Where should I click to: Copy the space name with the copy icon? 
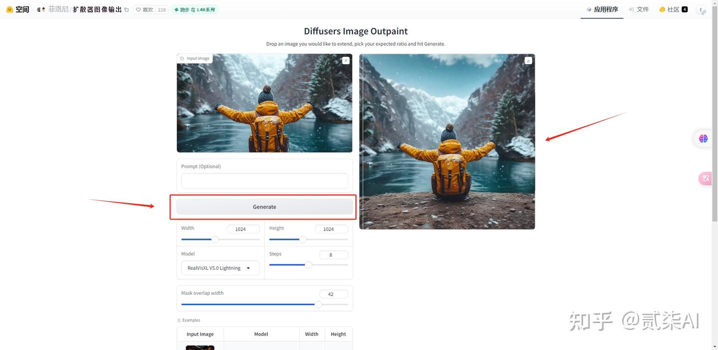pos(126,10)
